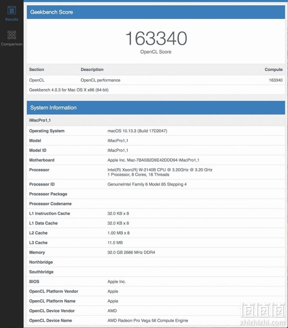Click Apple value in Platform Name row
Image resolution: width=288 pixels, height=328 pixels.
[x=113, y=301]
